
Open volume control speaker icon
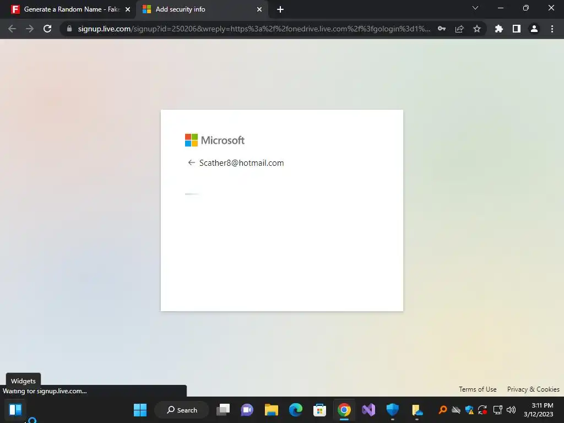[x=511, y=410]
